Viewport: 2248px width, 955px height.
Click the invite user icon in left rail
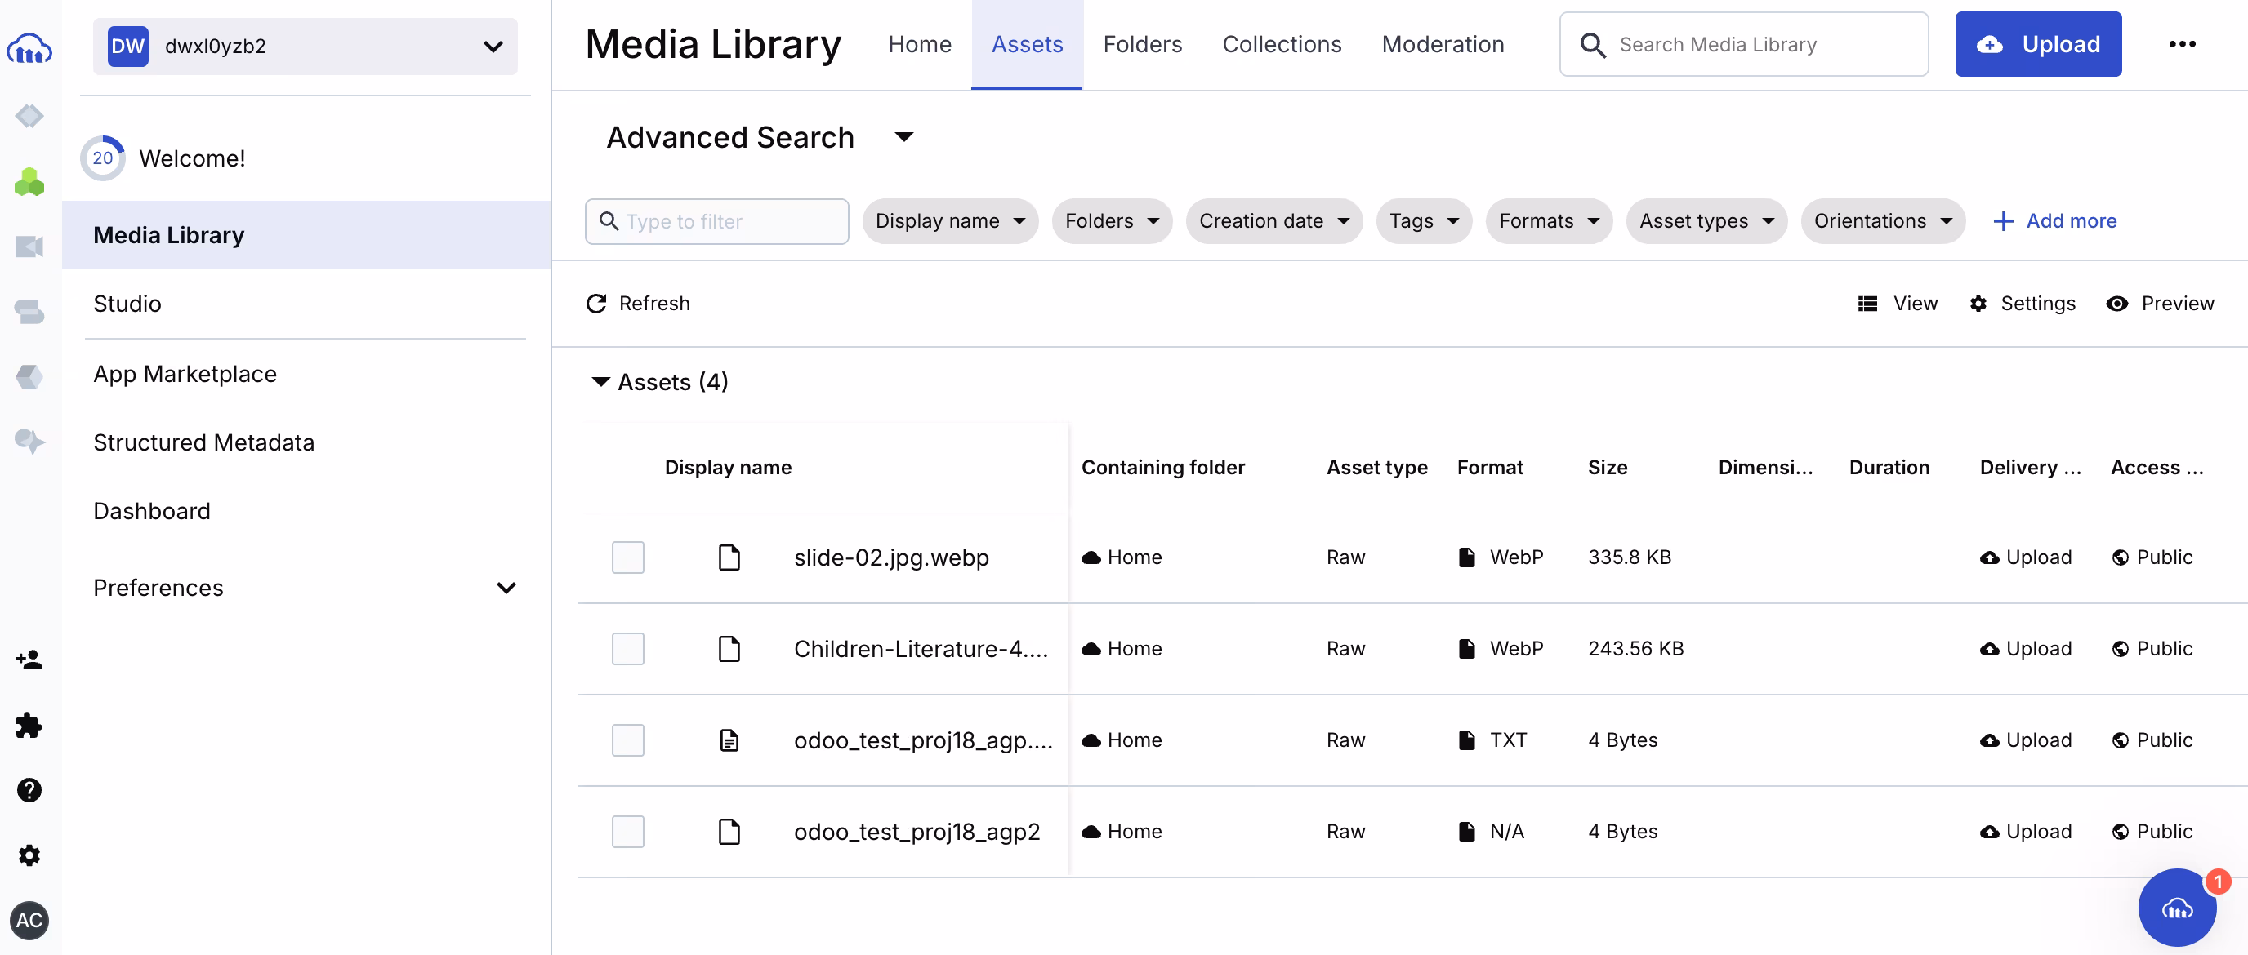pyautogui.click(x=29, y=660)
